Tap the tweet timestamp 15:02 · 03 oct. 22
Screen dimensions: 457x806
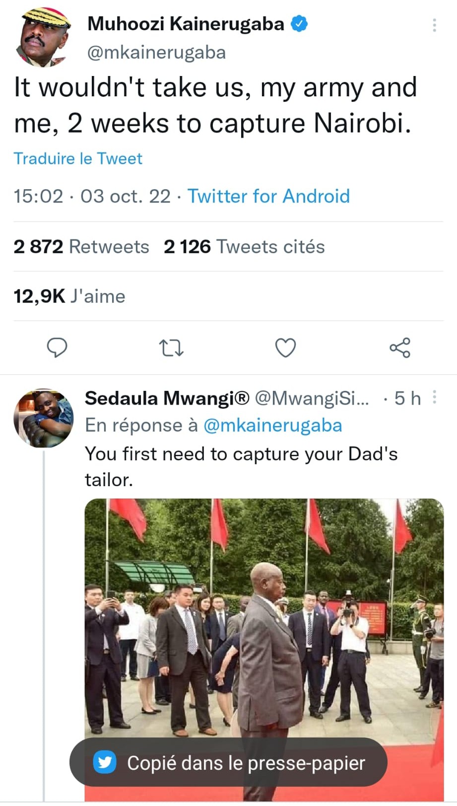pos(92,196)
